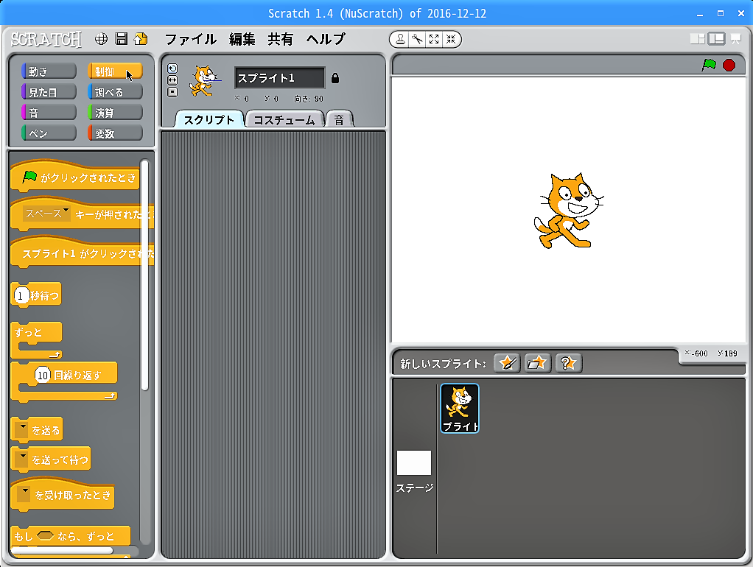Select the 調べる block category
Screen dimensions: 753x567
pyautogui.click(x=115, y=92)
